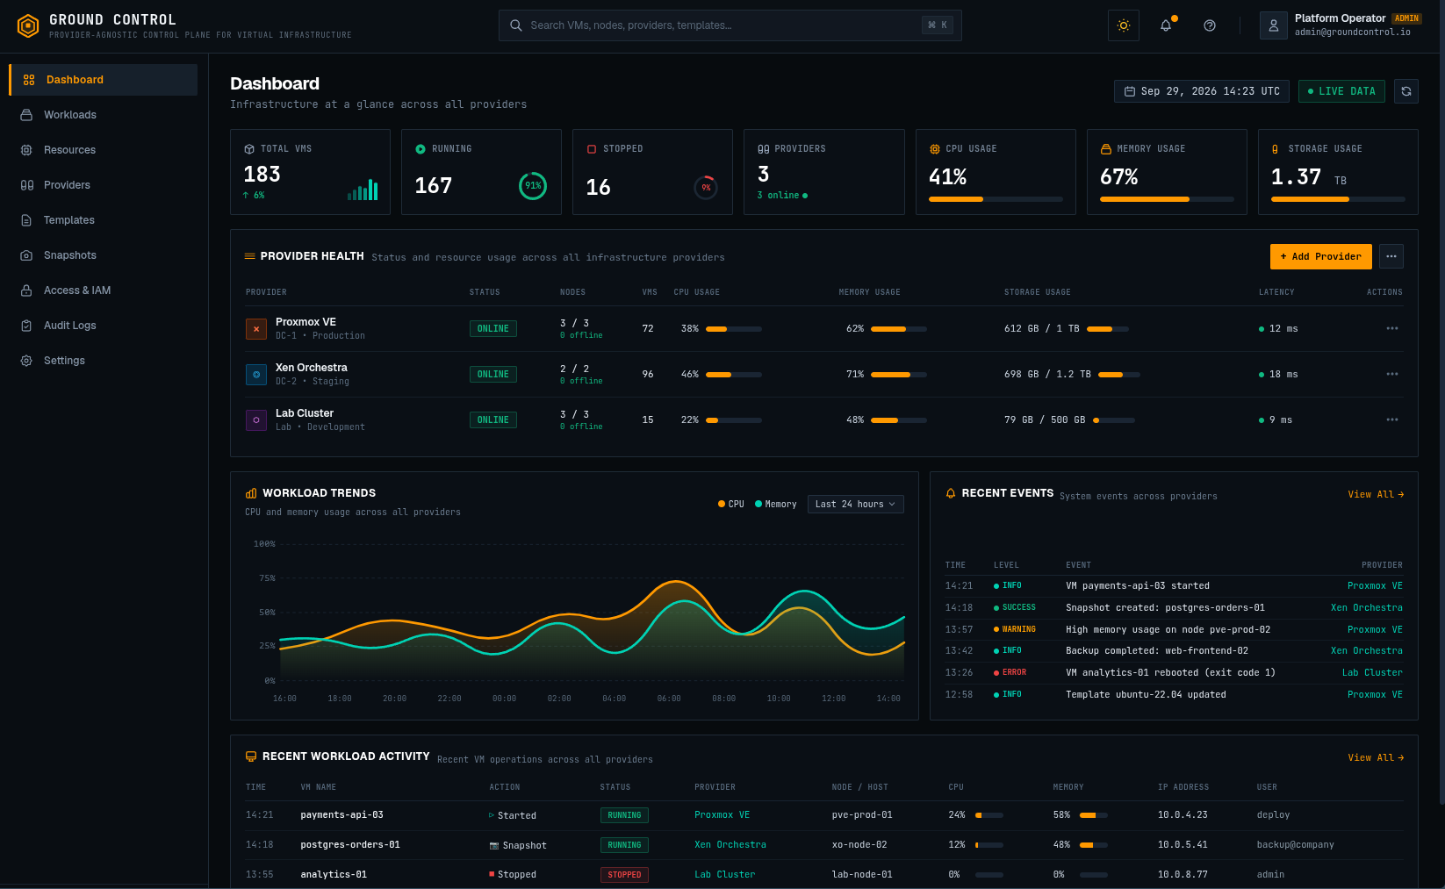This screenshot has height=889, width=1445.
Task: Open Snapshots in the sidebar
Action: click(104, 255)
